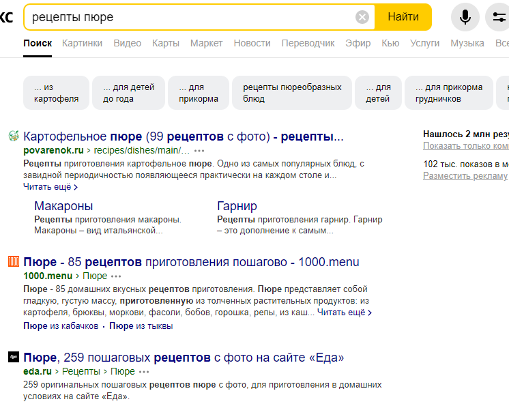Screen dimensions: 509x406
Task: Click the 'Пюре' breadcrumb under eda.ru
Action: [123, 371]
